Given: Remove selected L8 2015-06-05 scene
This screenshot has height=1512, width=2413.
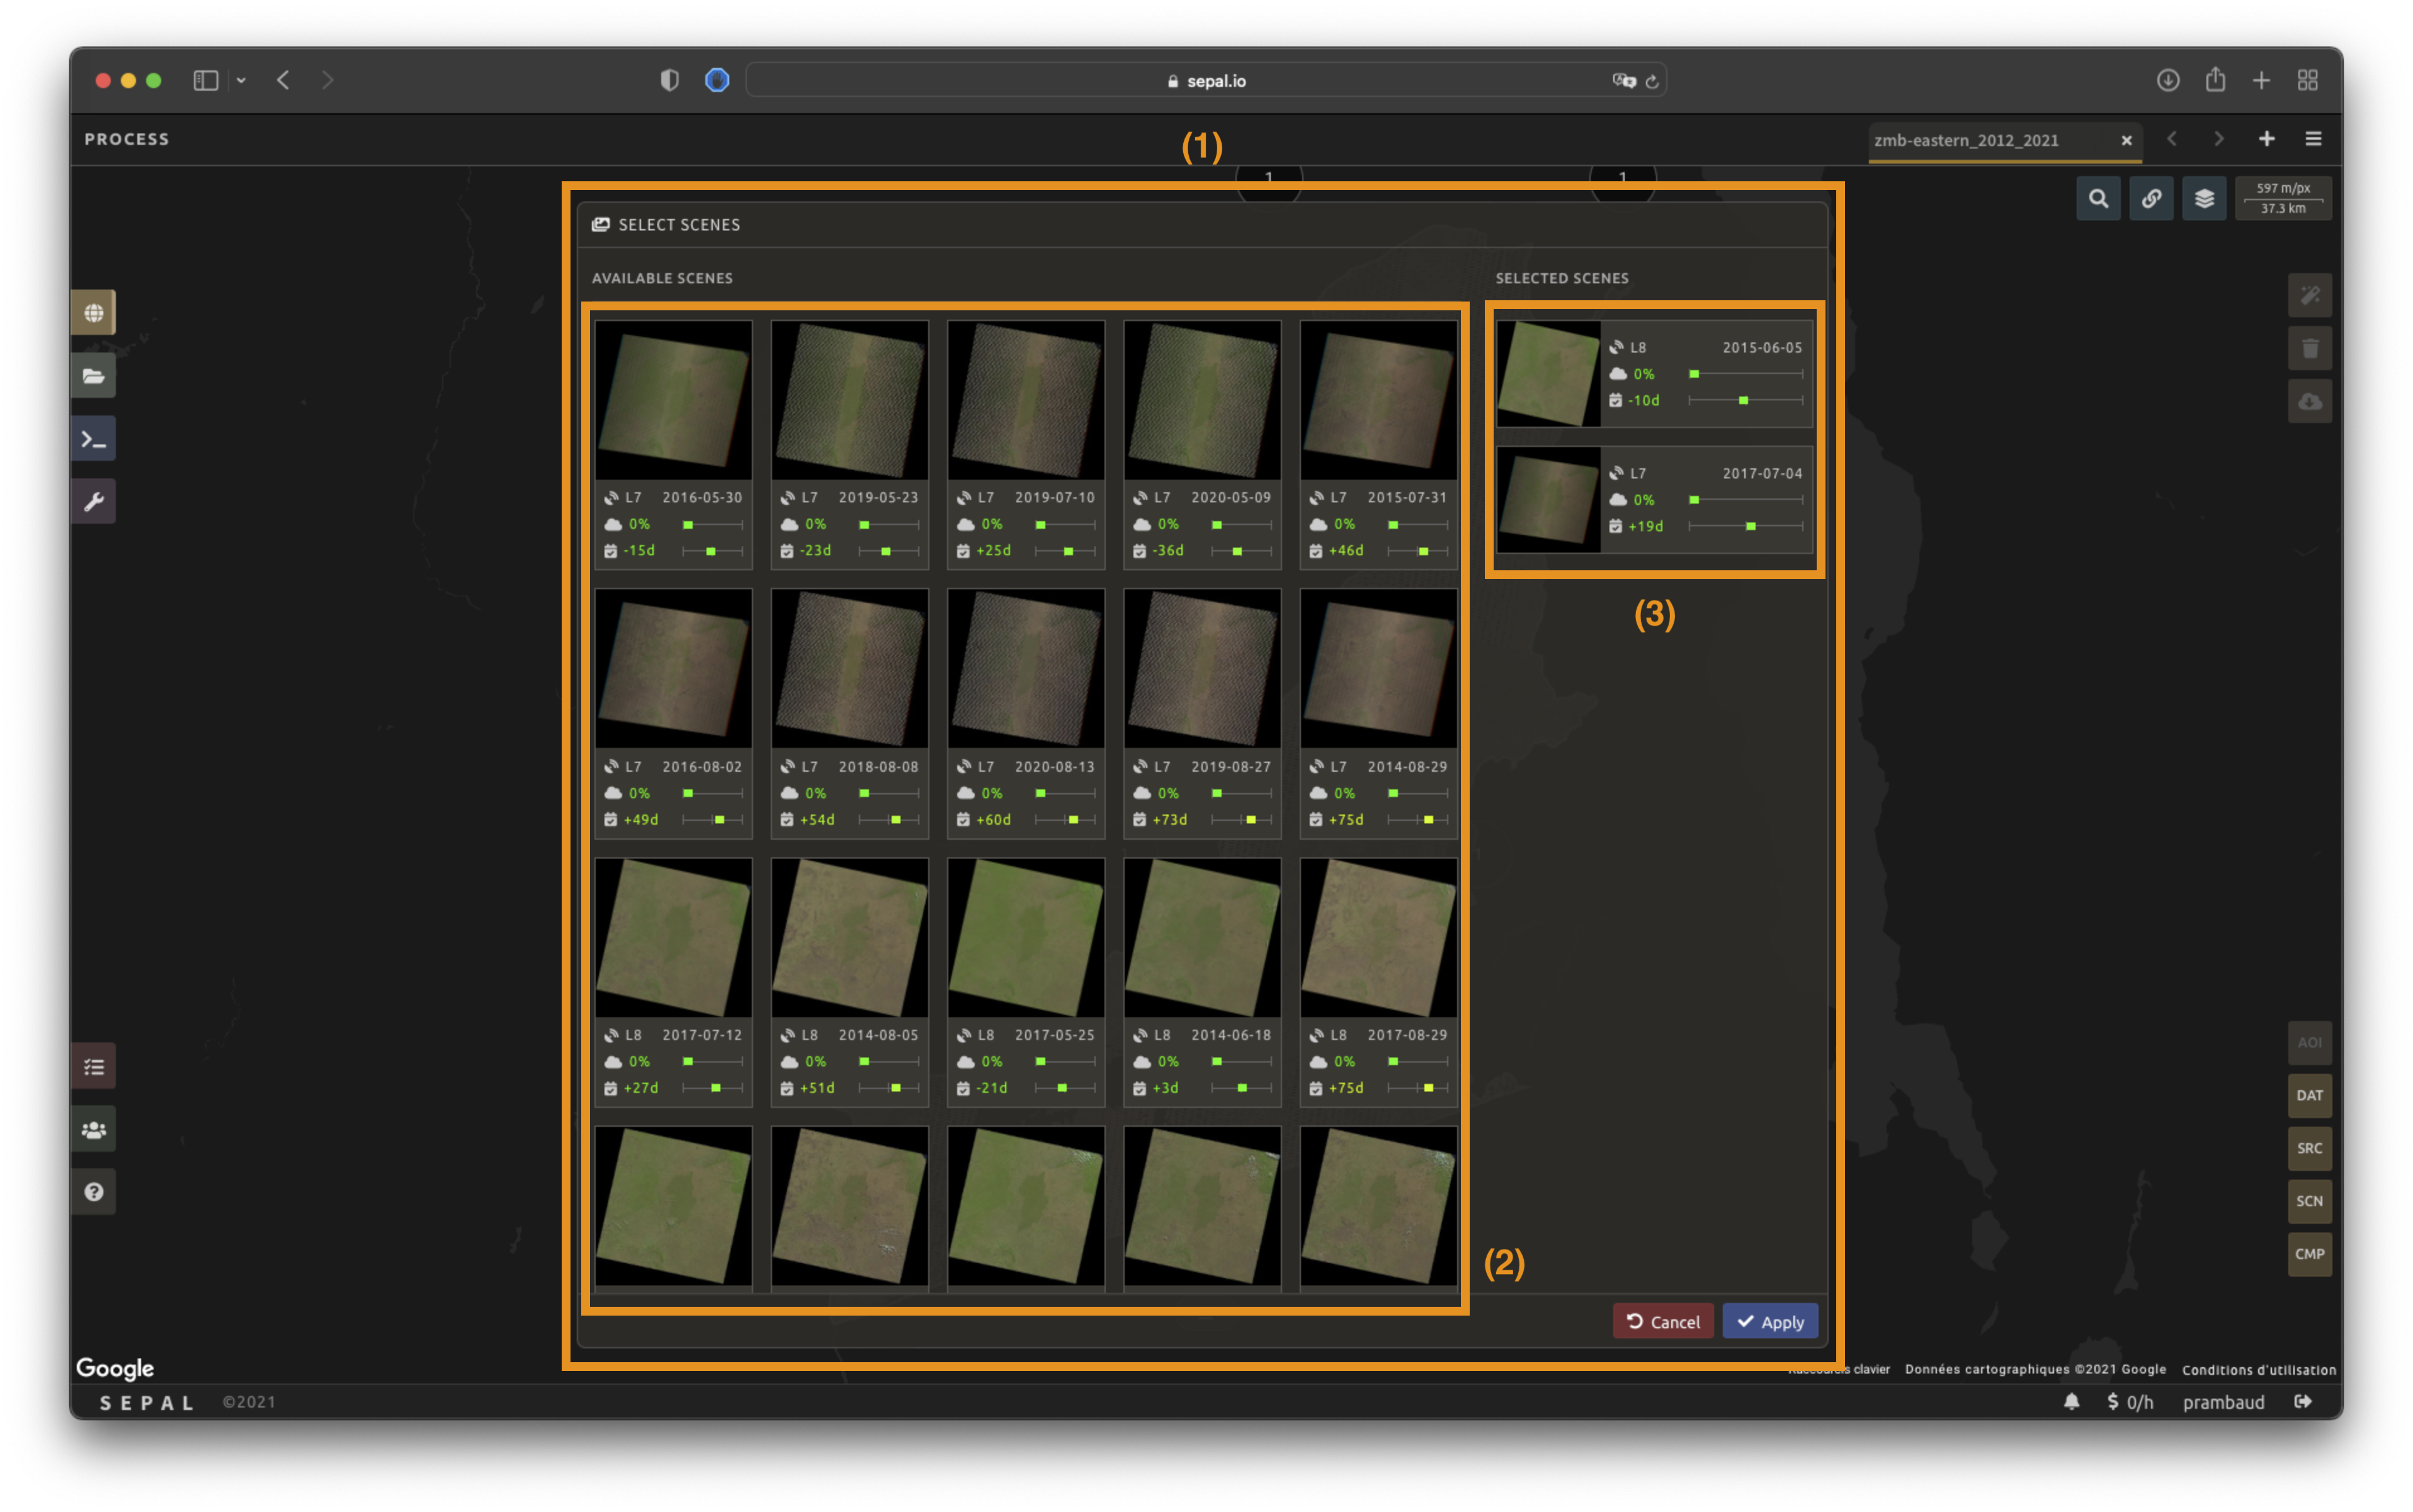Looking at the screenshot, I should pos(1654,373).
